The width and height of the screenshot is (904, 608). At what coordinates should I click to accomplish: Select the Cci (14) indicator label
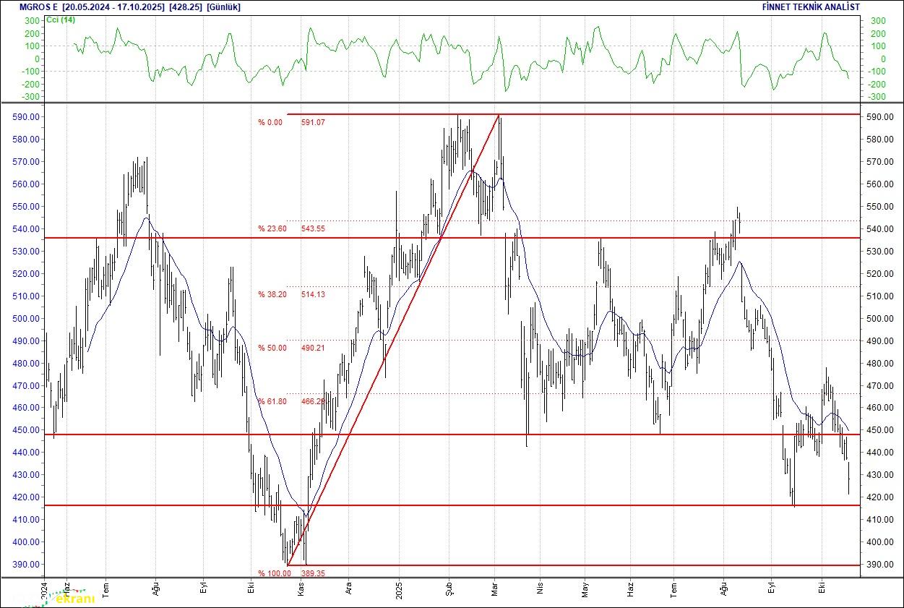click(x=61, y=20)
